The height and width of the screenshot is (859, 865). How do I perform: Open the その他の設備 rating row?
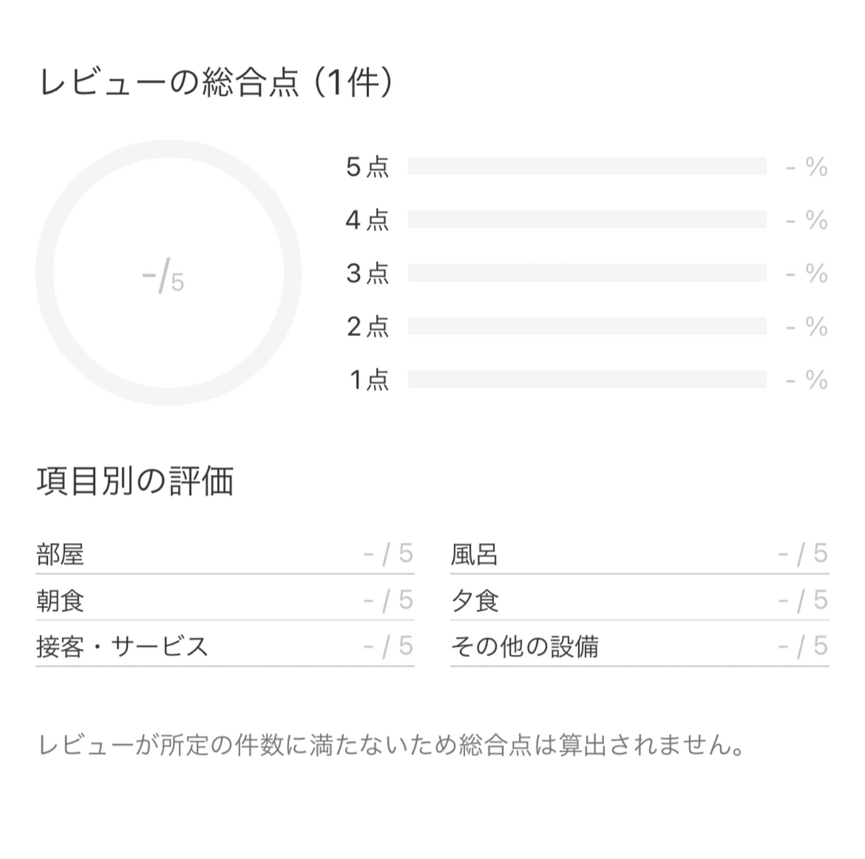click(639, 646)
